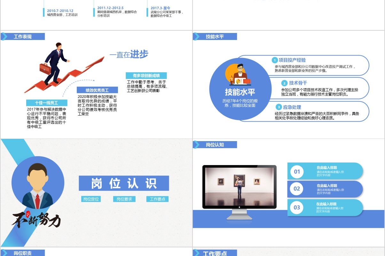Click the chevron icon beside 岗位认知 header
385x256 pixels.
point(196,145)
